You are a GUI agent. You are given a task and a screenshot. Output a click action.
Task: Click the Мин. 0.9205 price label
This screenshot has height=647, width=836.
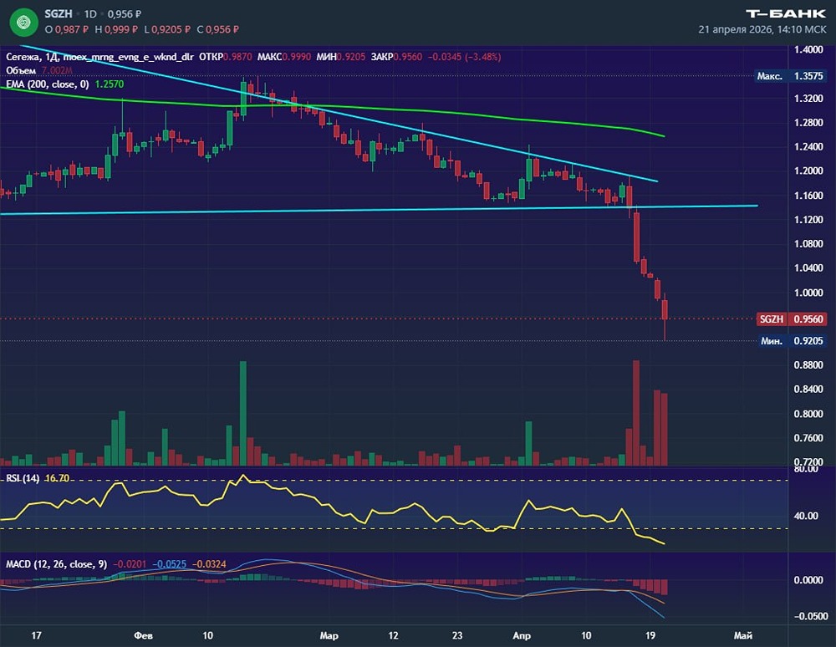coord(792,341)
